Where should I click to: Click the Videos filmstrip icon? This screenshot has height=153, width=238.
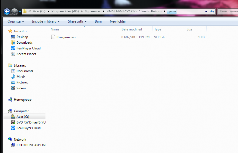coord(13,88)
